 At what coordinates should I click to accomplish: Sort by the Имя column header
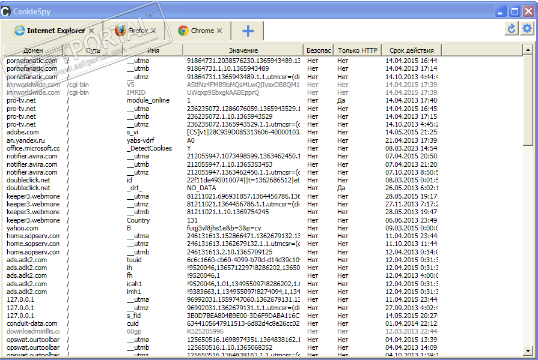pyautogui.click(x=153, y=50)
